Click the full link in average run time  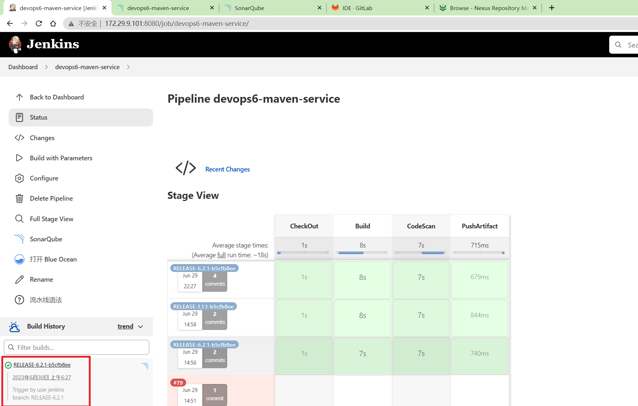(x=221, y=255)
